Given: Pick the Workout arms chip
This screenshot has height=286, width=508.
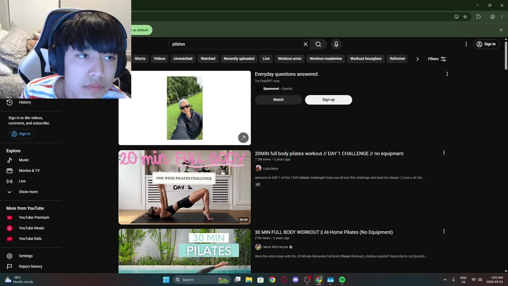Looking at the screenshot, I should [x=290, y=58].
